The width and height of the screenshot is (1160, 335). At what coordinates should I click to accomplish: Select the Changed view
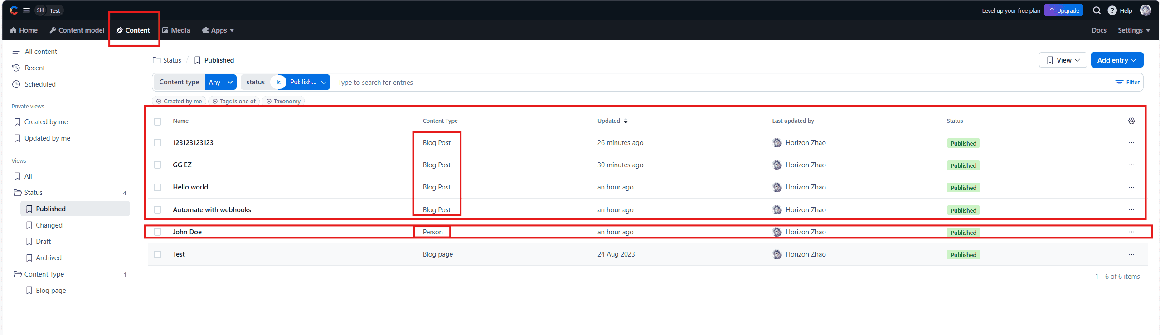(44, 225)
